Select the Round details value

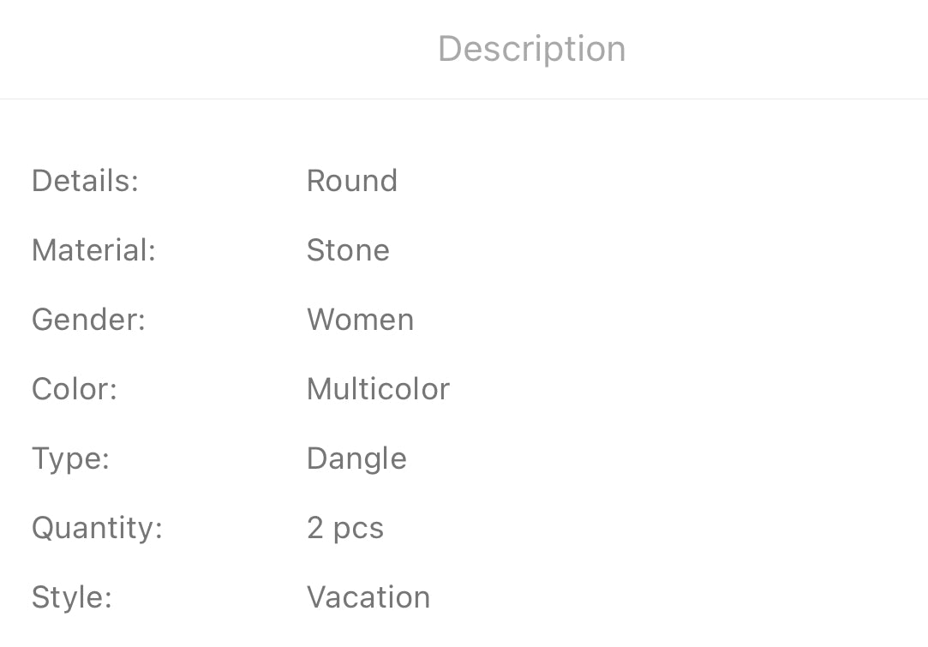pos(351,181)
